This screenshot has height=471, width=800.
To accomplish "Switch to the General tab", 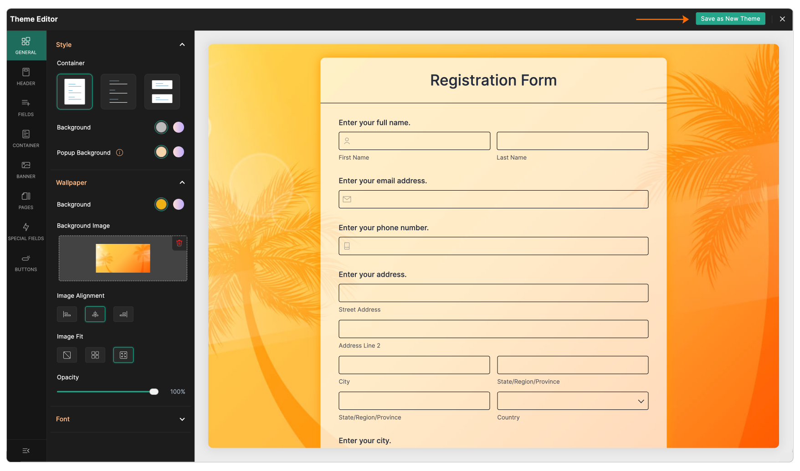I will click(26, 45).
